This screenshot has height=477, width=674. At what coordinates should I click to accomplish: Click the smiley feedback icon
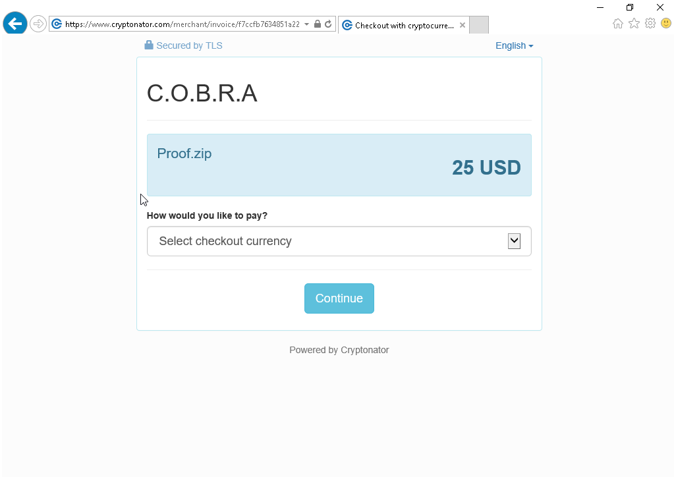pyautogui.click(x=666, y=24)
